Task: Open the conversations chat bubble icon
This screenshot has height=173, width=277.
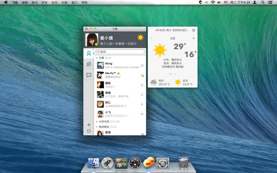Action: pyautogui.click(x=89, y=75)
